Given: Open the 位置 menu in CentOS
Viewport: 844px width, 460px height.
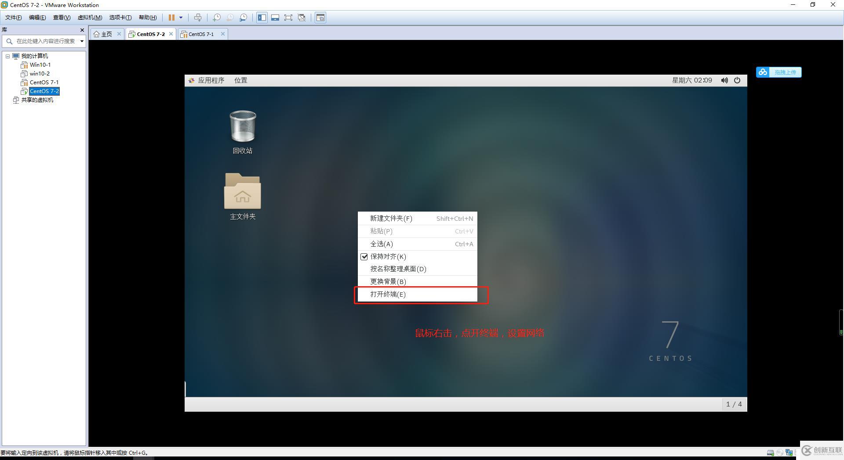Looking at the screenshot, I should pyautogui.click(x=241, y=80).
